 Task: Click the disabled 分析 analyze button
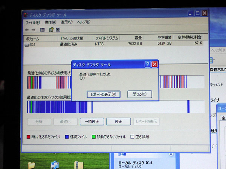(39, 122)
